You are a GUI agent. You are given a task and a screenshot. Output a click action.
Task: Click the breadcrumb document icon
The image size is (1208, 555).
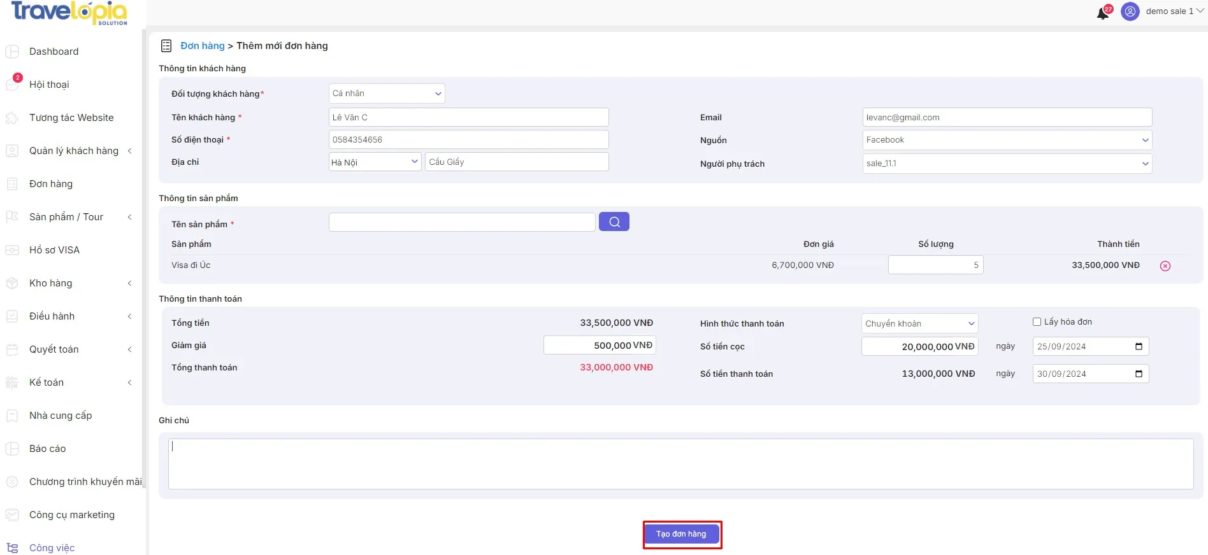[166, 46]
